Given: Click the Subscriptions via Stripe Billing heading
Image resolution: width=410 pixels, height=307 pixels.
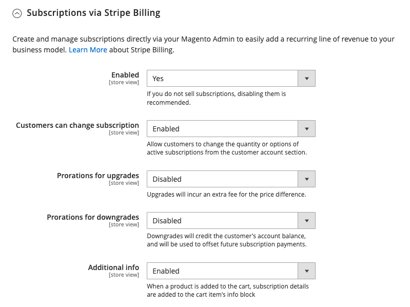Looking at the screenshot, I should 93,13.
